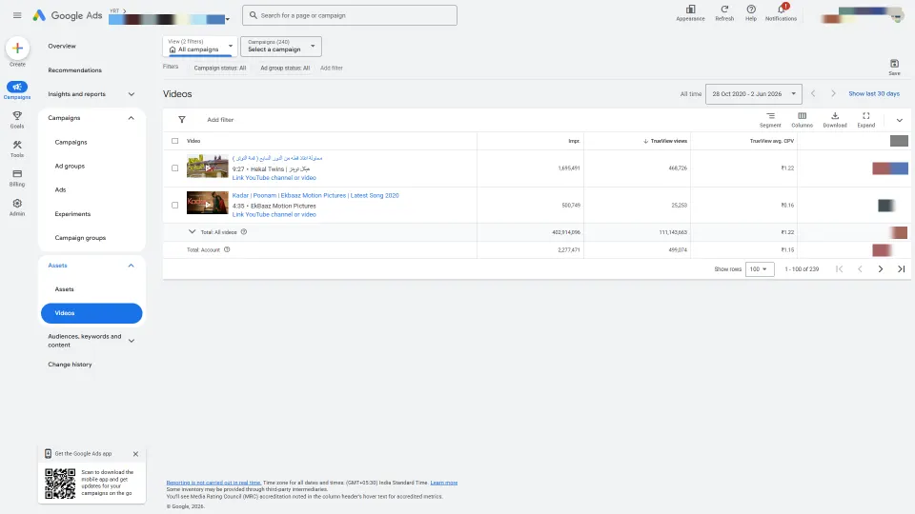915x514 pixels.
Task: Open the account switcher dropdown arrow
Action: 228,19
